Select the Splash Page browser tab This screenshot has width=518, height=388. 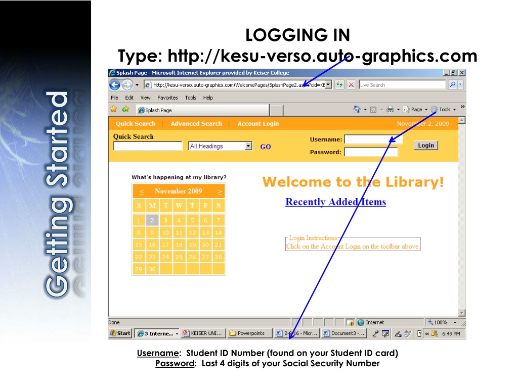click(202, 110)
